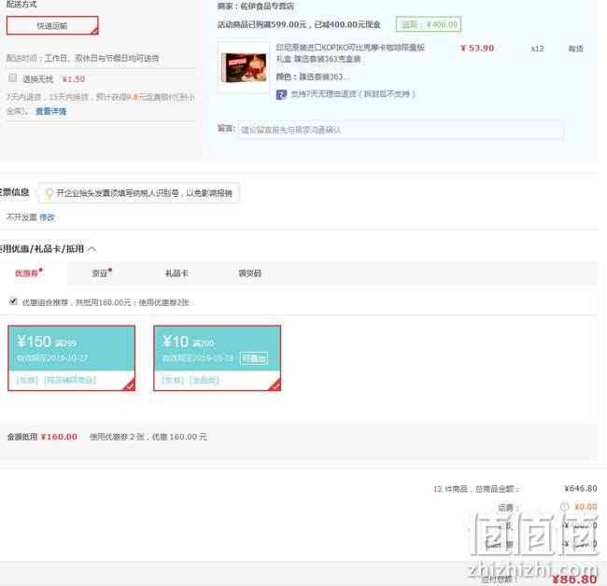Click the shipping fee info icon
This screenshot has height=586, width=607.
click(564, 507)
